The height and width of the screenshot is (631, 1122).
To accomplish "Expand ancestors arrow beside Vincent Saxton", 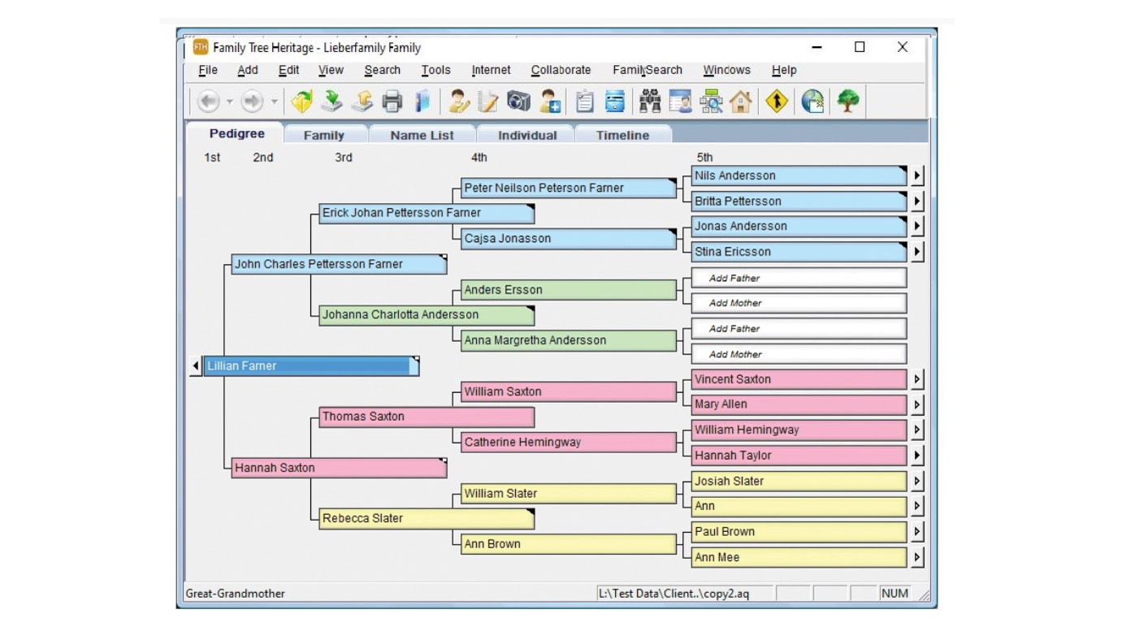I will [917, 379].
